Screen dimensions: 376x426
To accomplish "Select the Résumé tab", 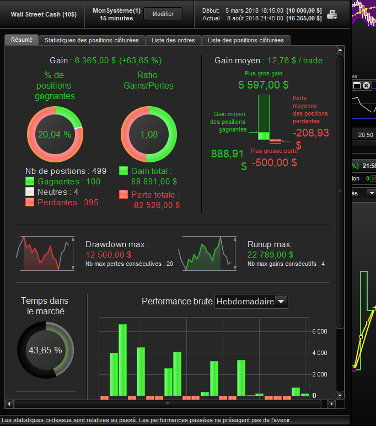I will 22,40.
